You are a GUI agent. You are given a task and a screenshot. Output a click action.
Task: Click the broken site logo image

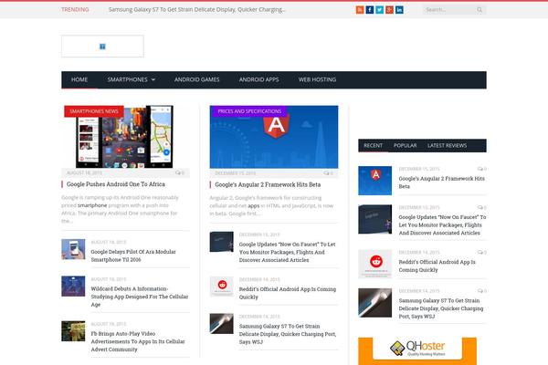[102, 47]
